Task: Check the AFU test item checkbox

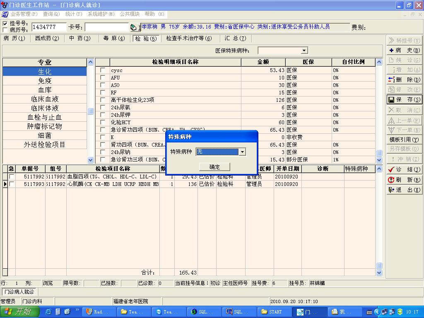Action: [103, 77]
